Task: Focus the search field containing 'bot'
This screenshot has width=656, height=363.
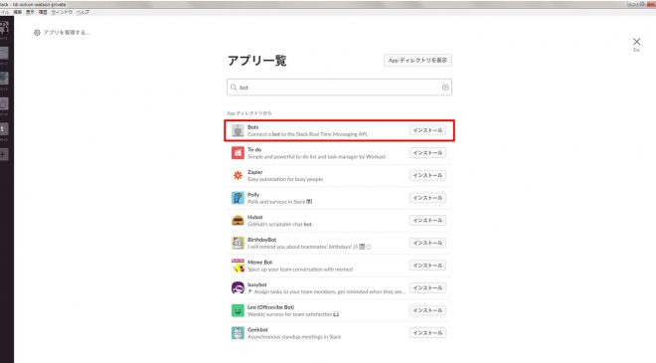Action: click(x=339, y=88)
